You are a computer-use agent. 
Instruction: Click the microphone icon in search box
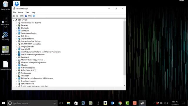click(x=55, y=103)
